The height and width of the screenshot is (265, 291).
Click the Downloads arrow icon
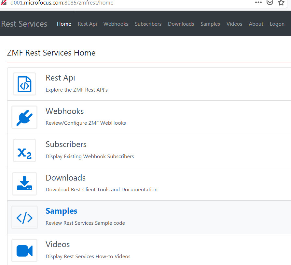click(x=24, y=184)
